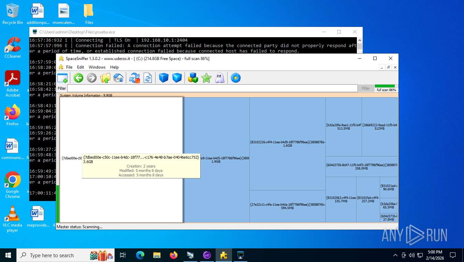Open the Windows menu in SpaceSniffer
Image resolution: width=464 pixels, height=262 pixels.
(97, 67)
